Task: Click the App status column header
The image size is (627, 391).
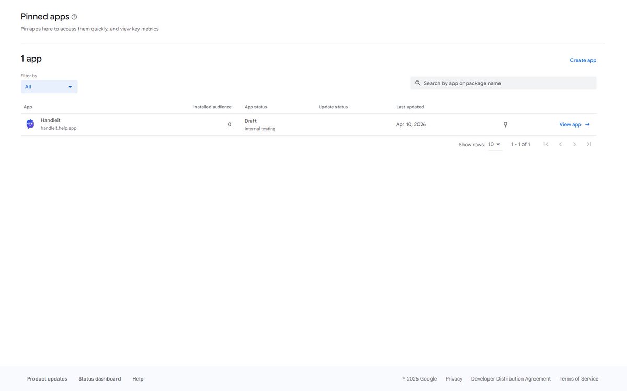Action: pos(256,107)
